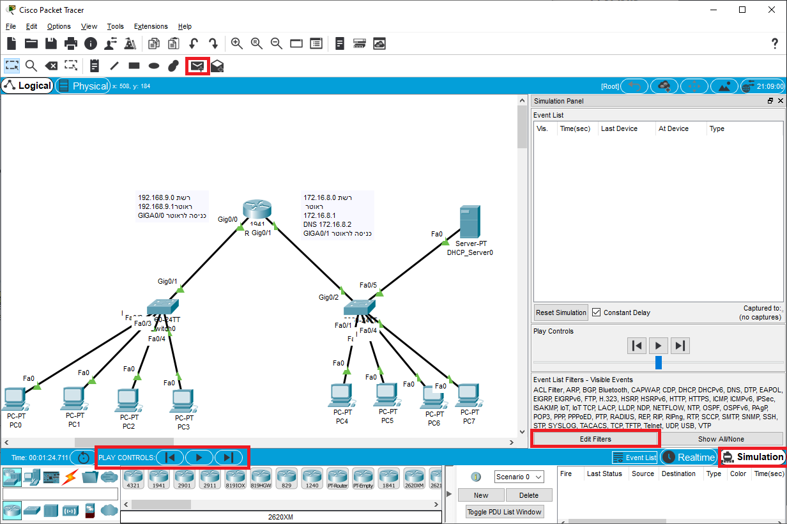Select the Inspect magnifier tool
Viewport: 787px width, 524px height.
coord(31,66)
